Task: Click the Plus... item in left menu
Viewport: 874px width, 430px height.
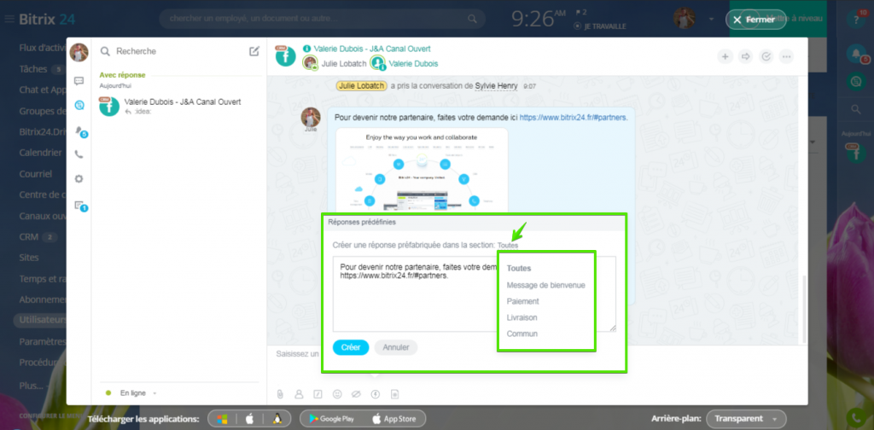Action: [32, 385]
